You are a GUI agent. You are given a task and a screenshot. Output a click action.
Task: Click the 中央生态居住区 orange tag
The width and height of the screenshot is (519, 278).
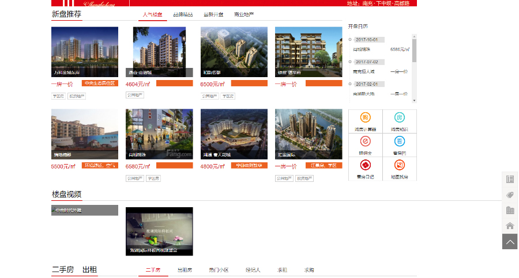[x=100, y=83]
